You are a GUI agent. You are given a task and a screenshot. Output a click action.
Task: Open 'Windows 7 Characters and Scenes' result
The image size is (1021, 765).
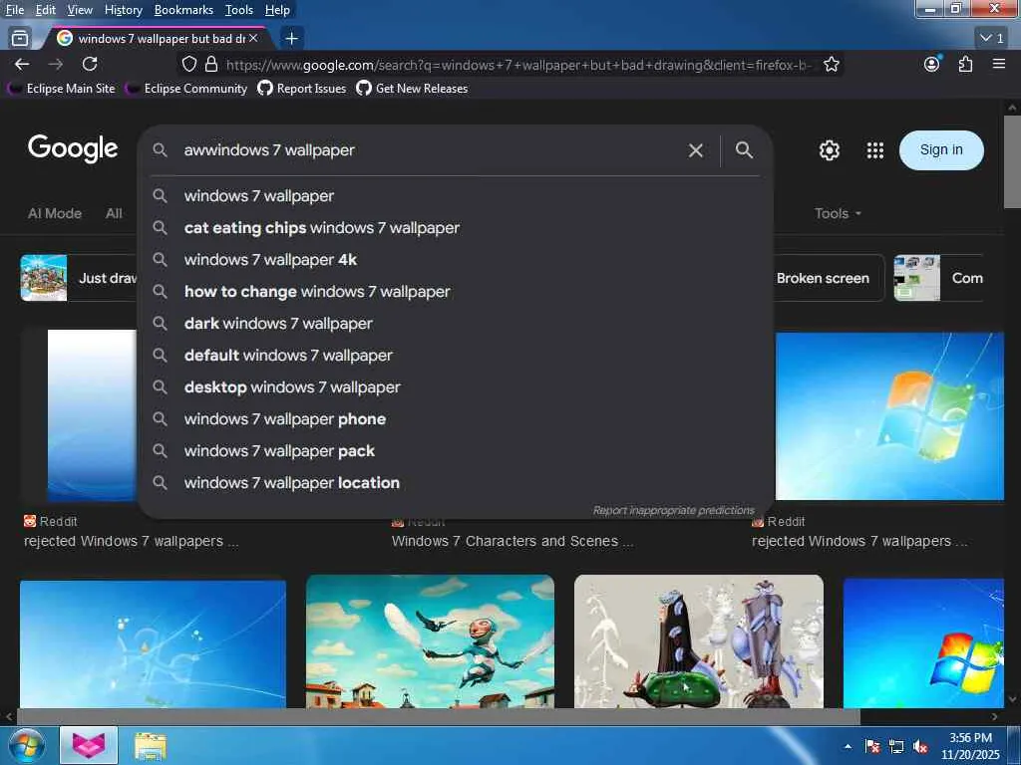512,541
